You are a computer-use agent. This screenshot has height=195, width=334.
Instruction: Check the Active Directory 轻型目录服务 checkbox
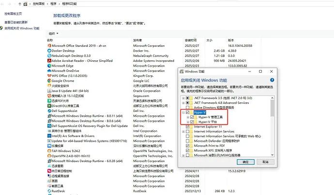point(187,108)
